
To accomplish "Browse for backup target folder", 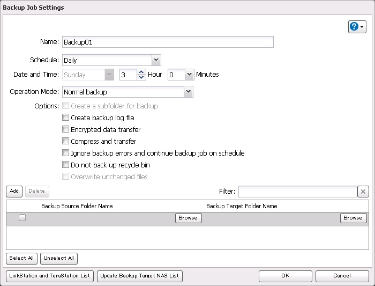I will 353,218.
